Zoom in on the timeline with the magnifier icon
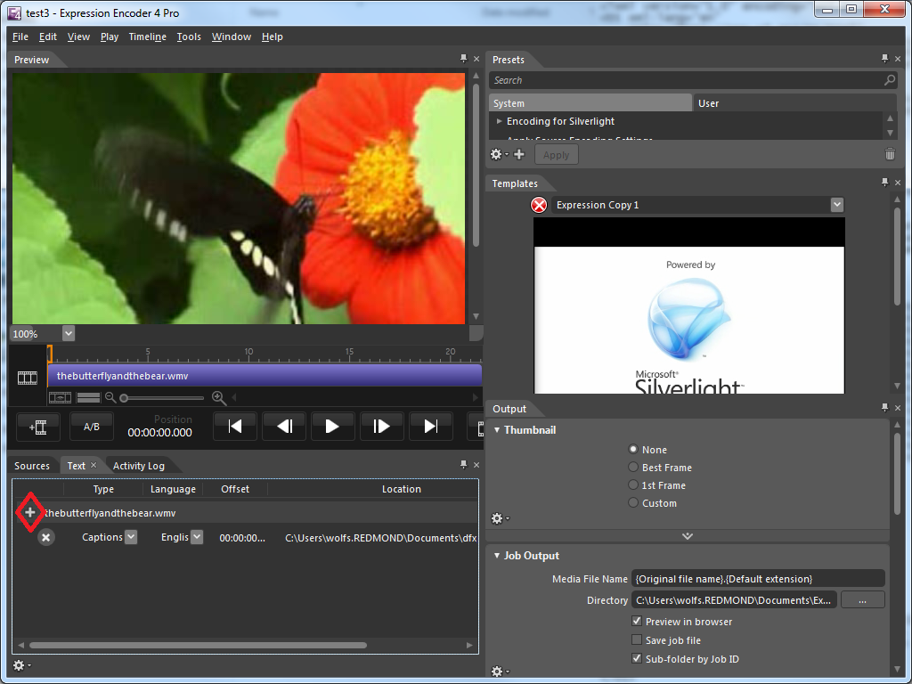 [219, 397]
